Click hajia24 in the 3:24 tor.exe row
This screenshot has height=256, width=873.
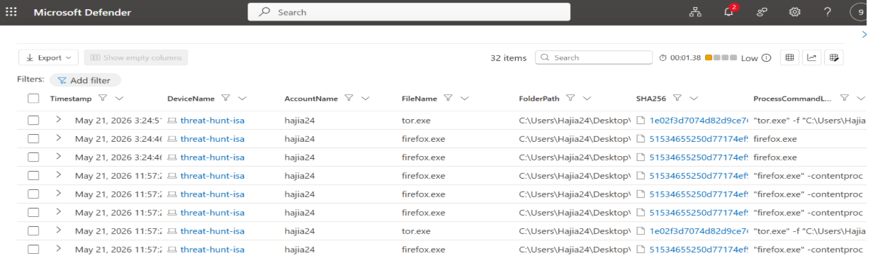coord(300,121)
